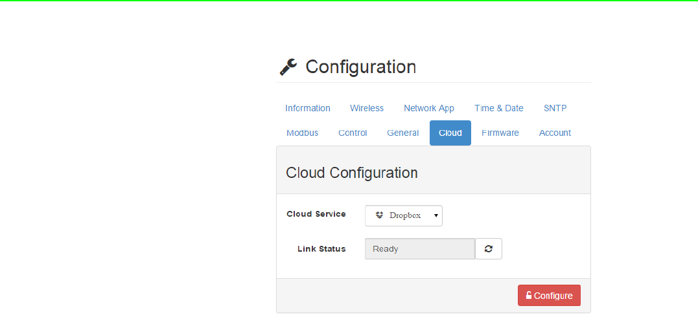
Task: Select the Time & Date tab
Action: click(x=498, y=108)
